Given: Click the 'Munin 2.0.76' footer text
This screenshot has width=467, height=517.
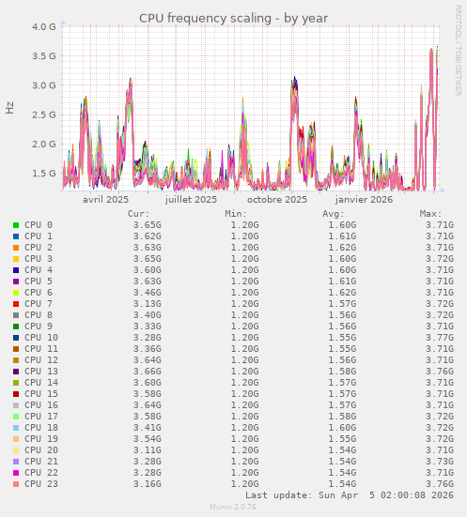Looking at the screenshot, I should point(233,507).
